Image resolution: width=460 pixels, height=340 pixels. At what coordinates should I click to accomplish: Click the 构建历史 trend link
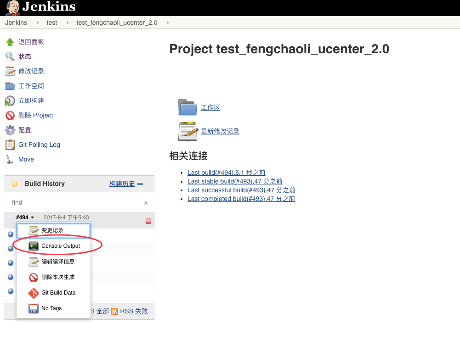pos(122,184)
